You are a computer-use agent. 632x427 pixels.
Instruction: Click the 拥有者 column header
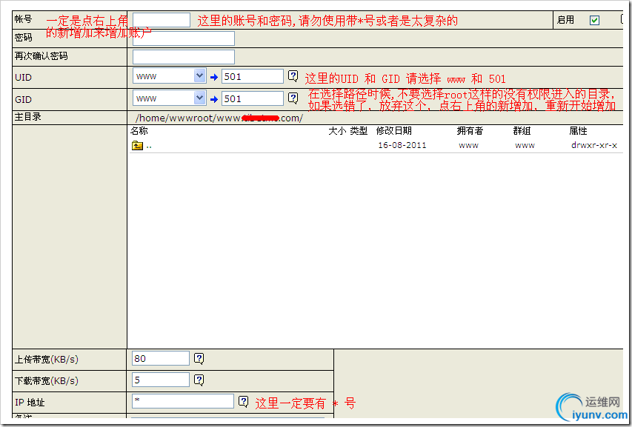tap(470, 131)
